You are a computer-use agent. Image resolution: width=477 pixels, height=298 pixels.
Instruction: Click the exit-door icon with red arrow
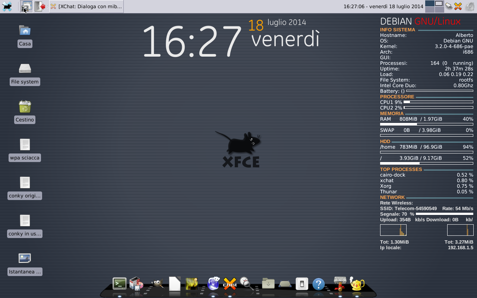click(40, 6)
